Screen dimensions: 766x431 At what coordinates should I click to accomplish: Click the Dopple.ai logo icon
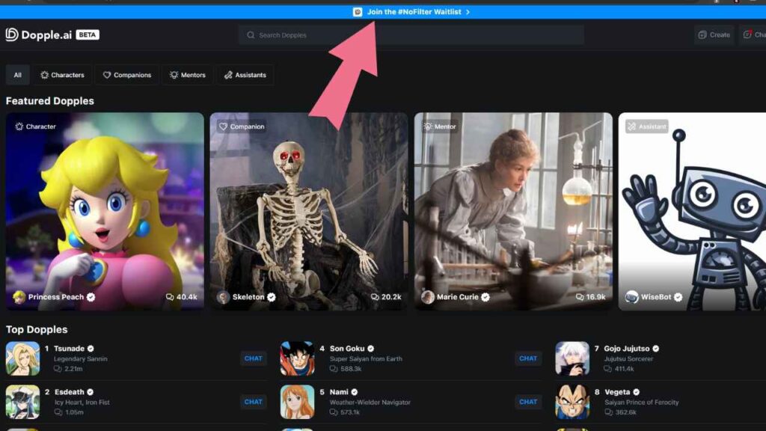pyautogui.click(x=12, y=34)
